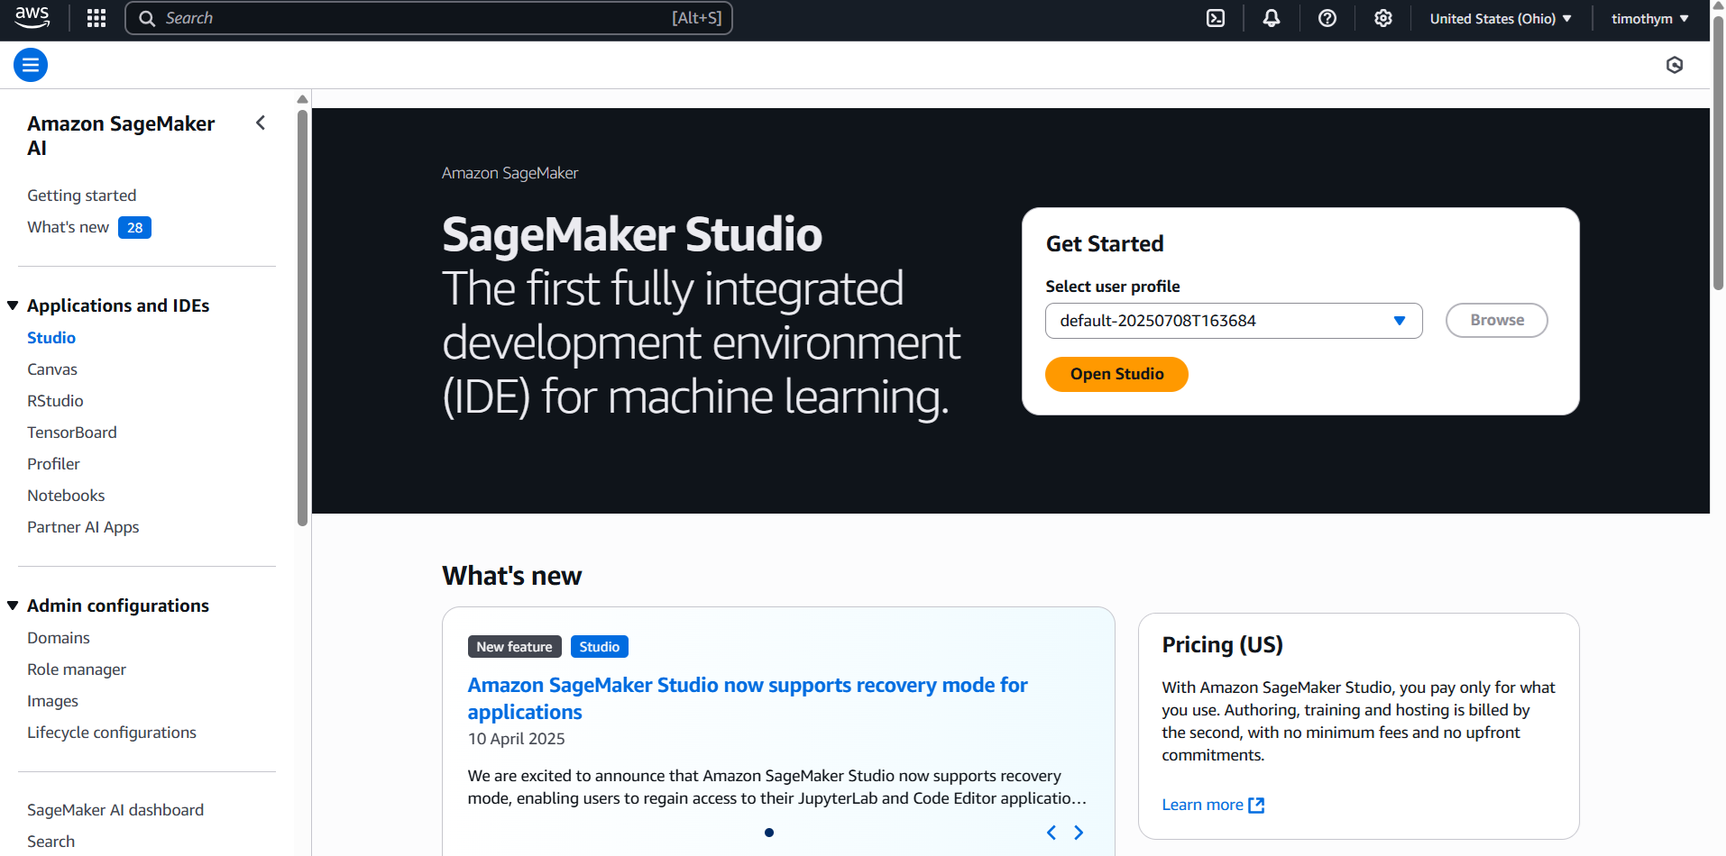Click the Amazon SageMaker breadcrumb label
This screenshot has width=1726, height=856.
(510, 173)
